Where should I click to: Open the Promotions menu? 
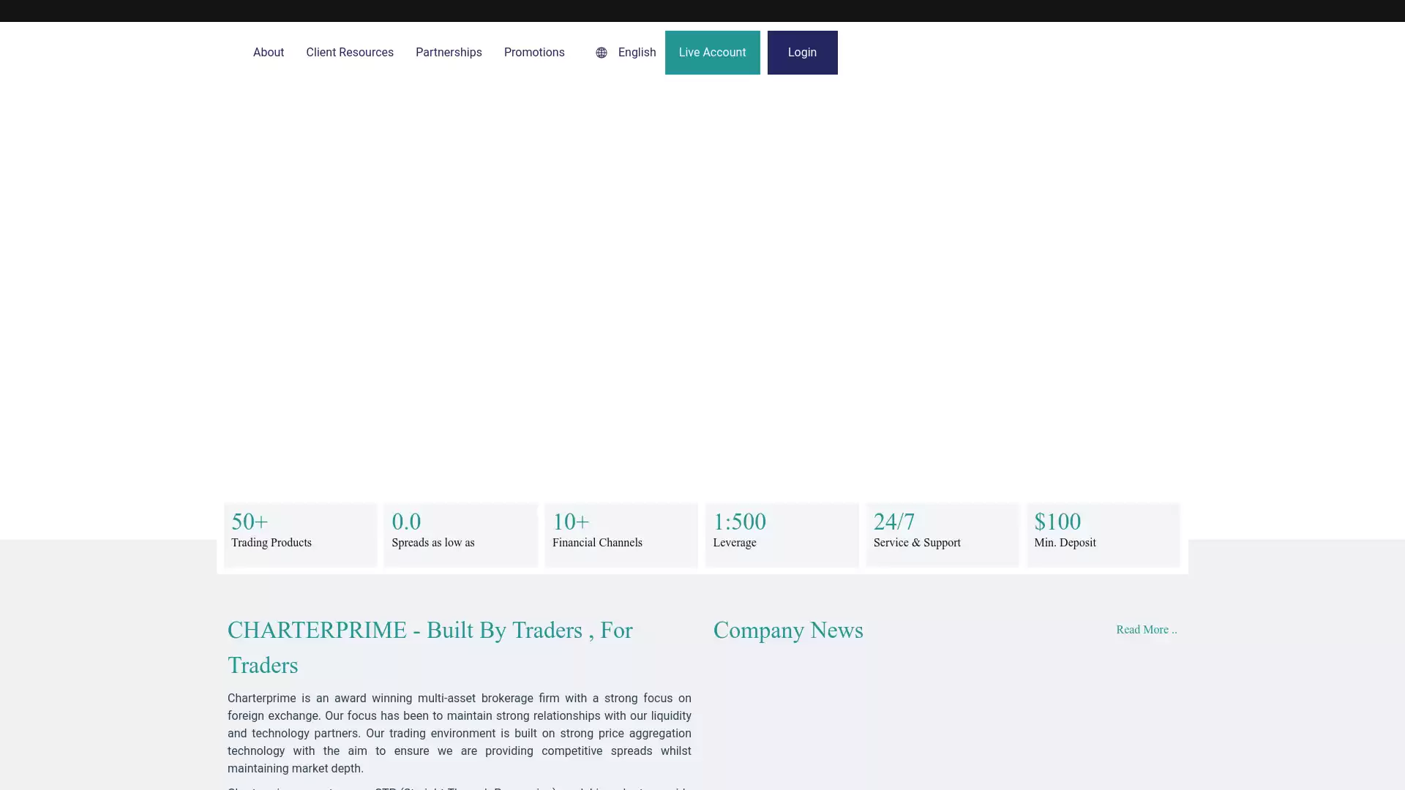535,52
